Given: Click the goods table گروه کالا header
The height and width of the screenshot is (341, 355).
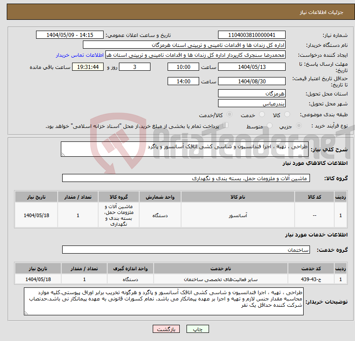Looking at the screenshot, I should [x=118, y=197].
